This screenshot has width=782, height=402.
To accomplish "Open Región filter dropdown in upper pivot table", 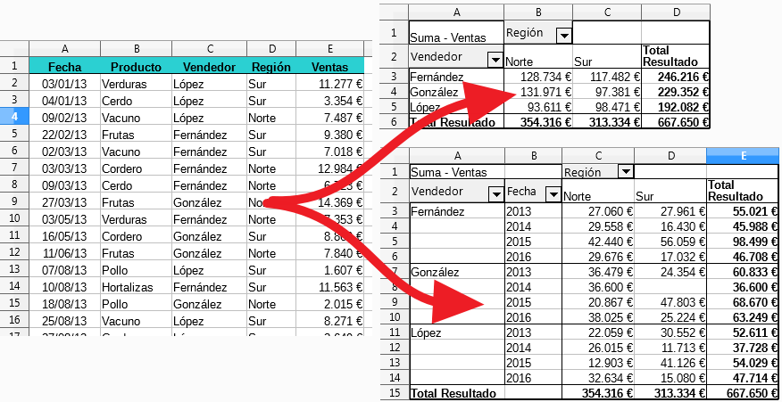I will (564, 35).
